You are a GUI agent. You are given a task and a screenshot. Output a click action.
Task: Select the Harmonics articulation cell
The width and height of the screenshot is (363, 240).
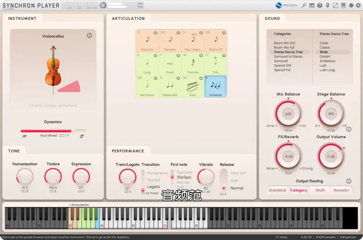pyautogui.click(x=147, y=86)
